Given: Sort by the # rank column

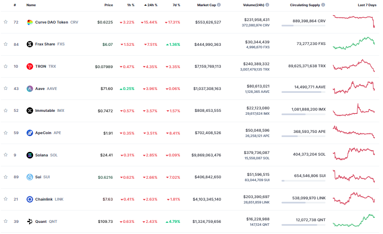Looking at the screenshot, I should click(x=15, y=5).
